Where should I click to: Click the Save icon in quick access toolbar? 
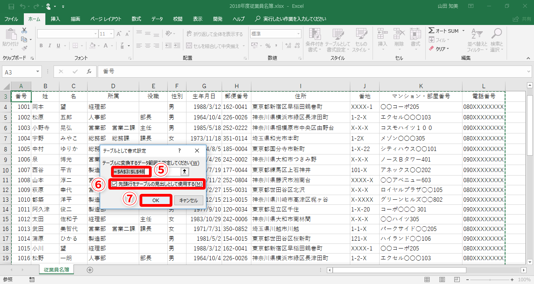(11, 7)
